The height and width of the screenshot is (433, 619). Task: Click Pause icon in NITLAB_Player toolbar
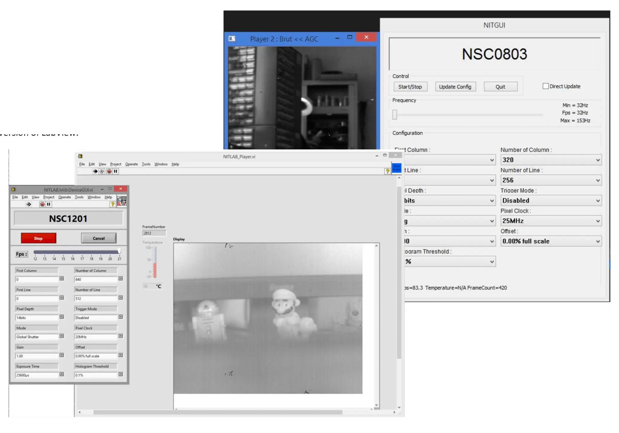click(x=115, y=171)
